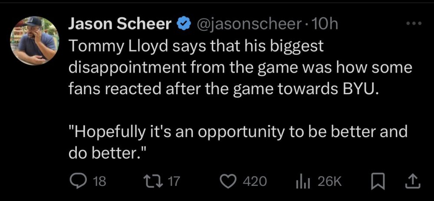
Task: Open view analytics bar chart icon
Action: pos(302,181)
